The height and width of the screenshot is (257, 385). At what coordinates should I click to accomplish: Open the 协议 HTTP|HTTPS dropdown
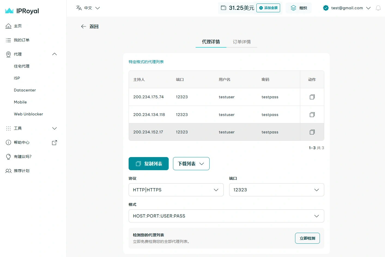pyautogui.click(x=176, y=190)
